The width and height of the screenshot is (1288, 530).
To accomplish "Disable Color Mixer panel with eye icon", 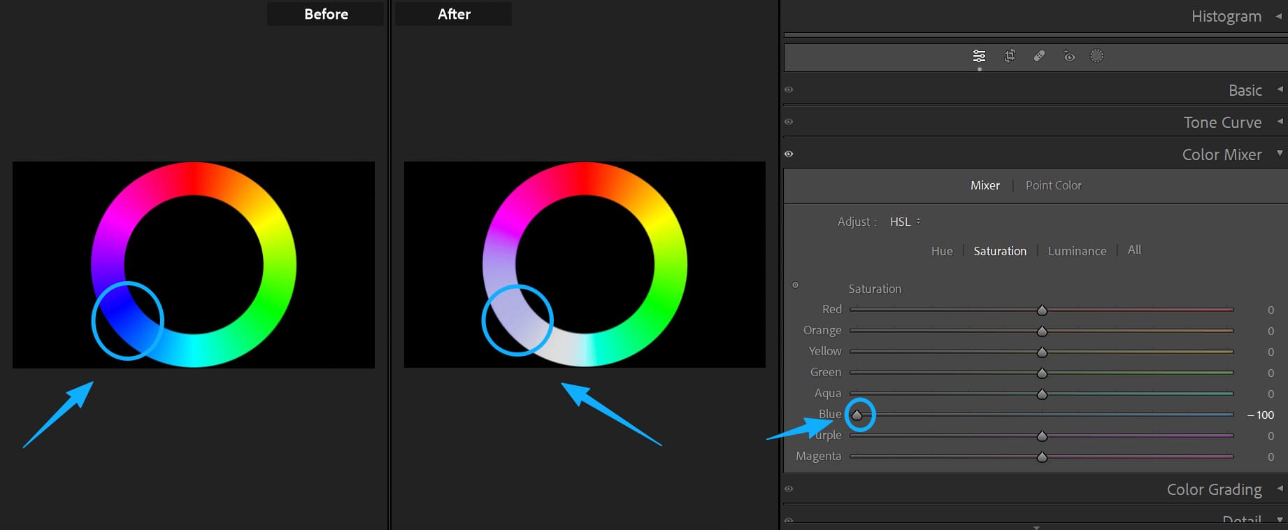I will (x=789, y=154).
